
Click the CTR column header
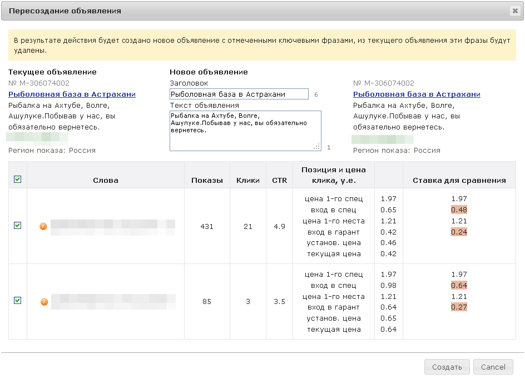click(279, 180)
